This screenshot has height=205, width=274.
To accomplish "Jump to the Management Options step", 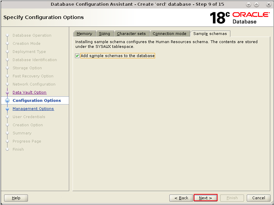I will (x=33, y=109).
